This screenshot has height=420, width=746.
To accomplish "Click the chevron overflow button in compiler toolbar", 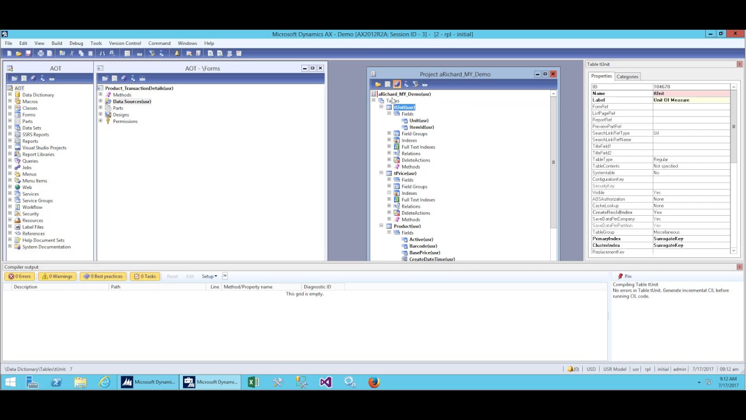I will pyautogui.click(x=225, y=276).
